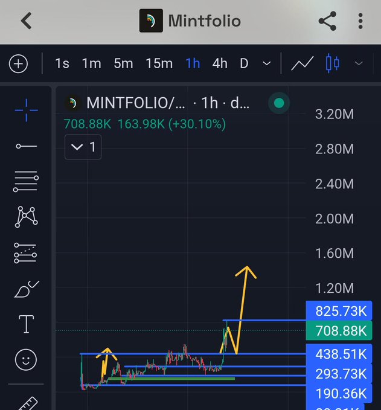This screenshot has width=381, height=410.
Task: Switch to the 4h timeframe
Action: (x=220, y=63)
